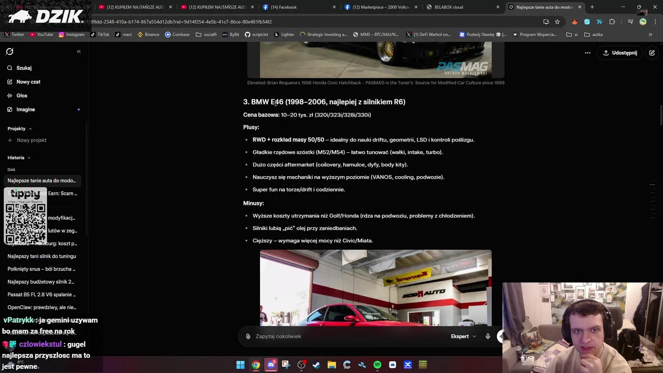Click the attach paperclip icon in input
The image size is (663, 373).
click(248, 336)
